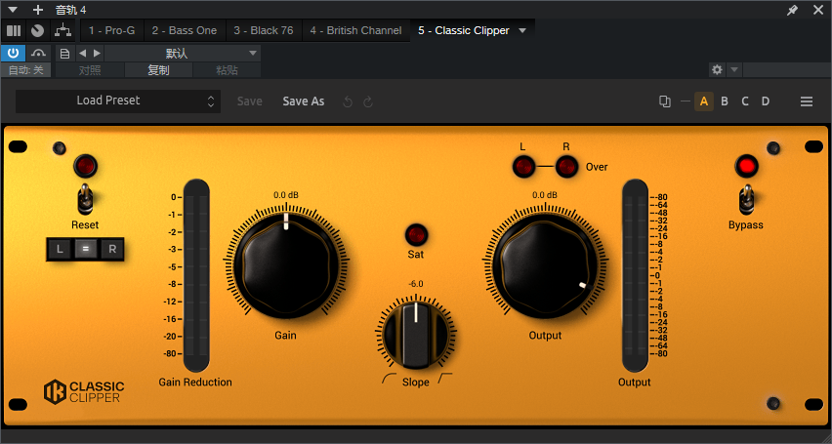
Task: Open the routing view icon
Action: point(62,31)
